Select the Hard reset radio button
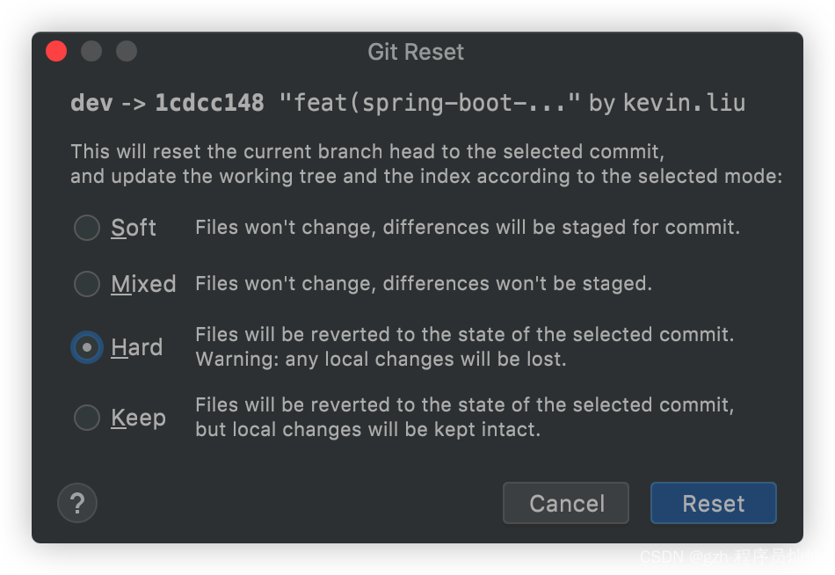Screen dimensions: 835x575 (87, 347)
